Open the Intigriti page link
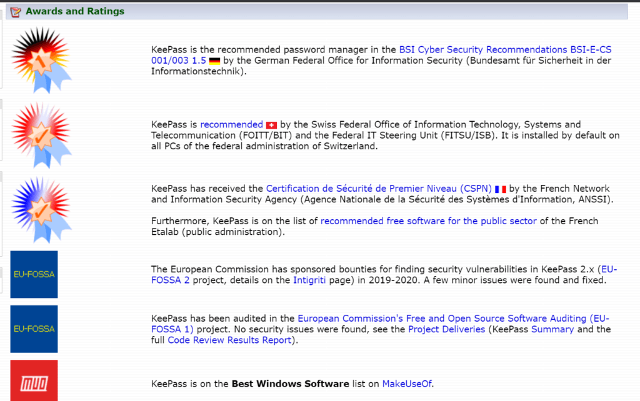This screenshot has height=401, width=640. pos(309,280)
